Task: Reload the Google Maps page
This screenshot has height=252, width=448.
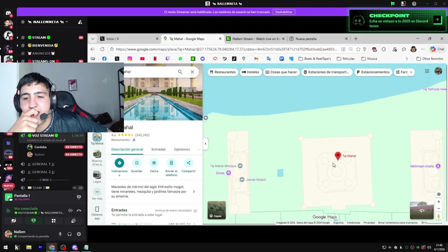Action: click(102, 49)
